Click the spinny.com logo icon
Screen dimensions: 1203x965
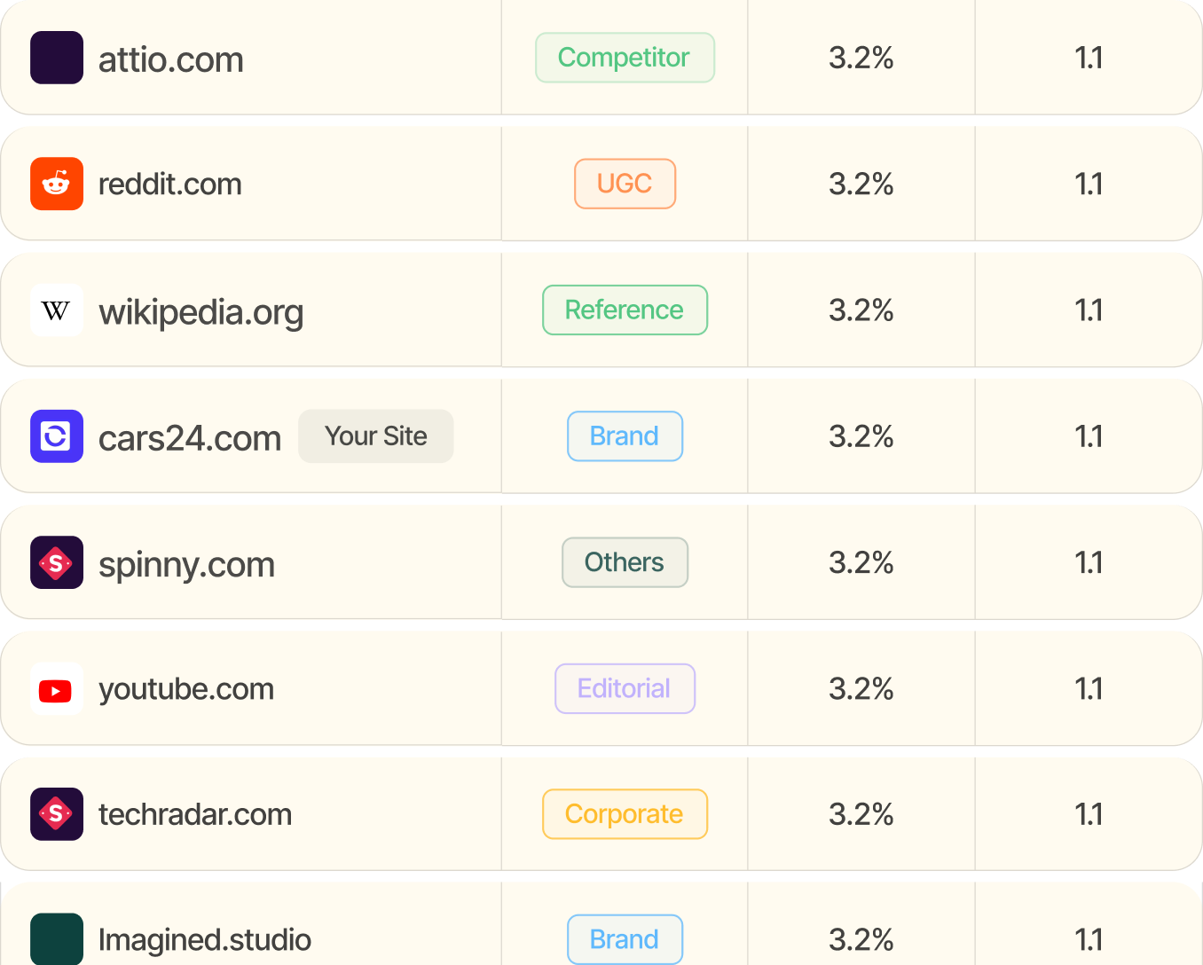tap(57, 562)
